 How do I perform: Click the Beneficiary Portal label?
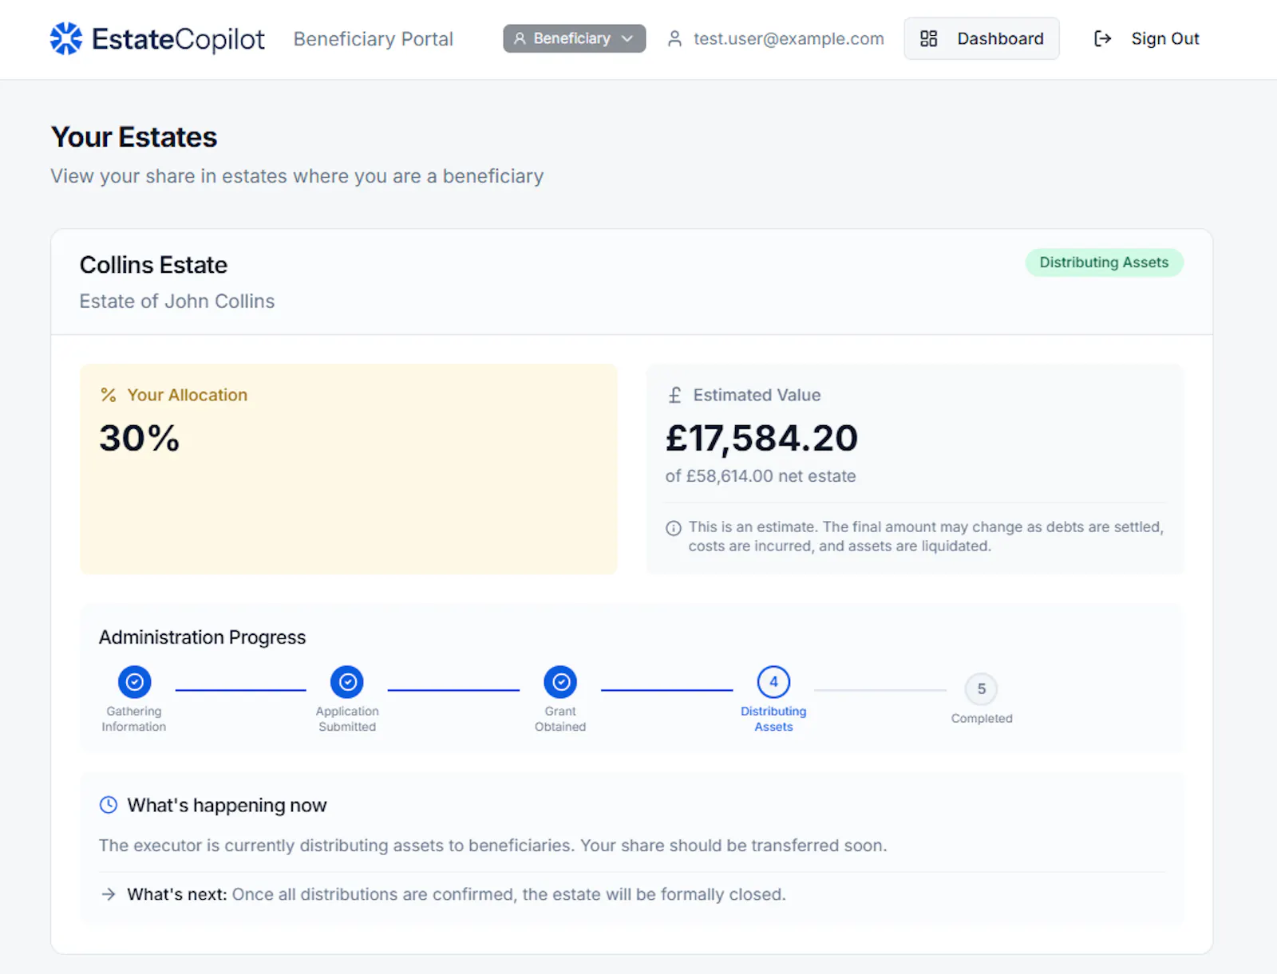click(x=373, y=39)
